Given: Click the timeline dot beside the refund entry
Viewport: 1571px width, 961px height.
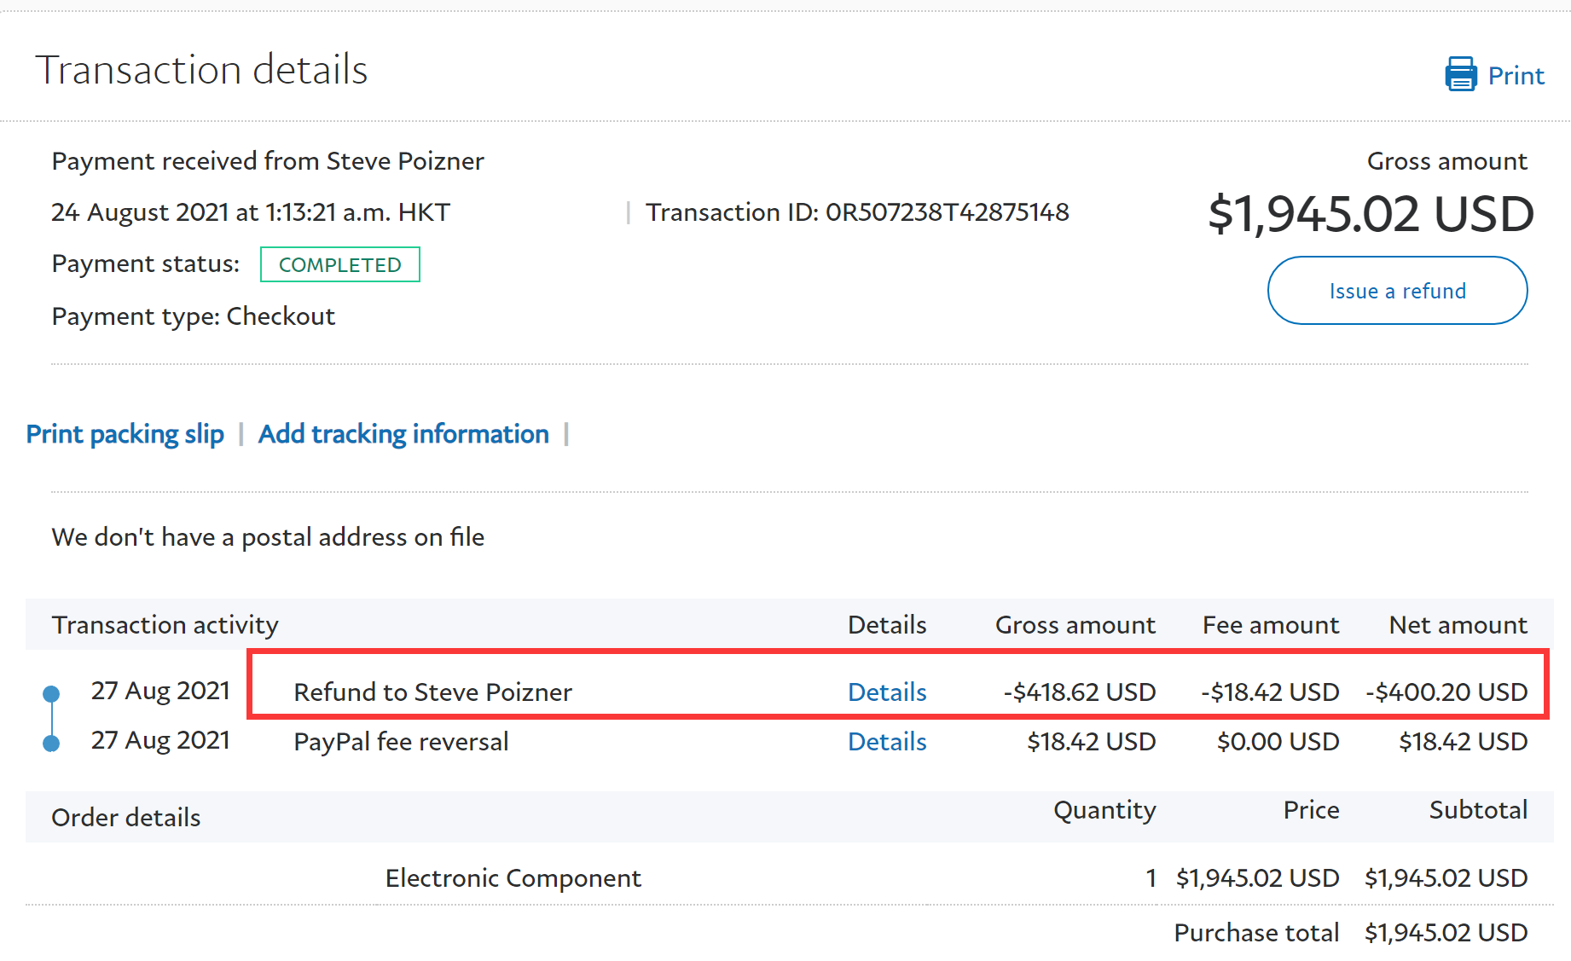Looking at the screenshot, I should coord(51,693).
